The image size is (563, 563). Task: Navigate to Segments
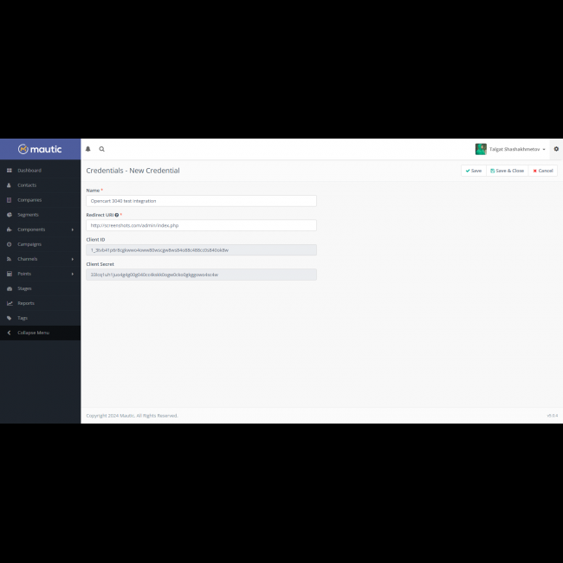(28, 215)
